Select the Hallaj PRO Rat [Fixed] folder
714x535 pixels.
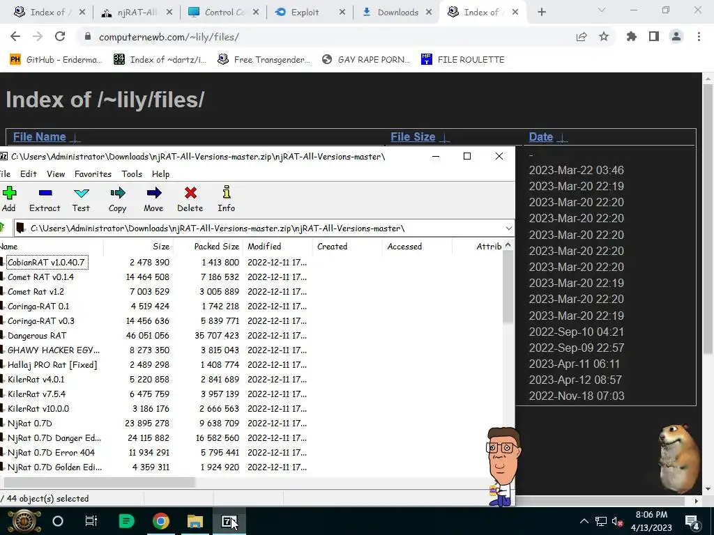[52, 365]
